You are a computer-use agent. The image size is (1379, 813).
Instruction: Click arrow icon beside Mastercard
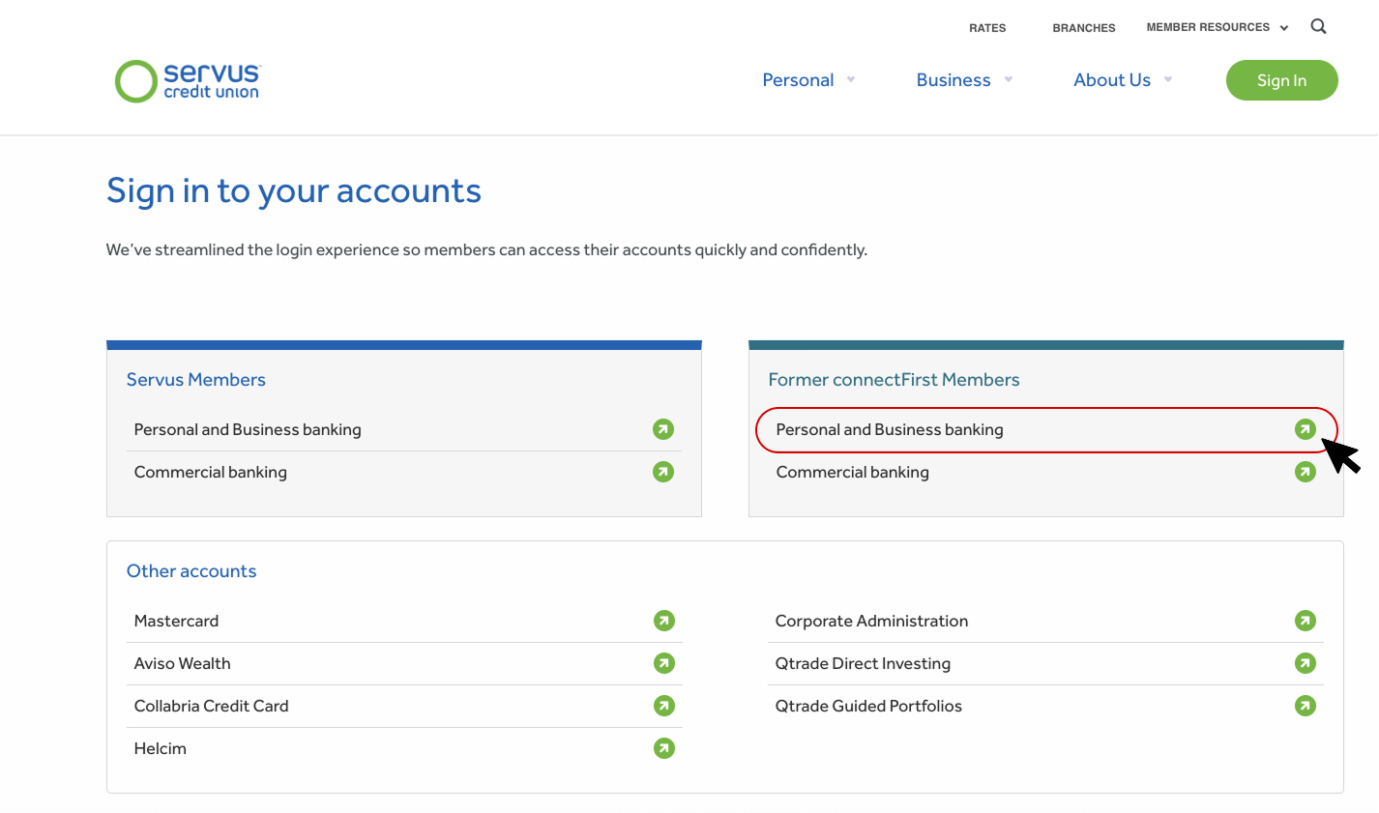click(663, 621)
